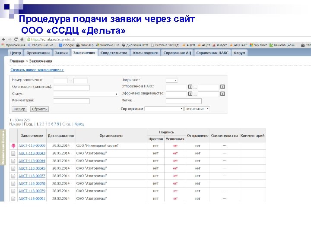Click the Фильтр button

19,109
